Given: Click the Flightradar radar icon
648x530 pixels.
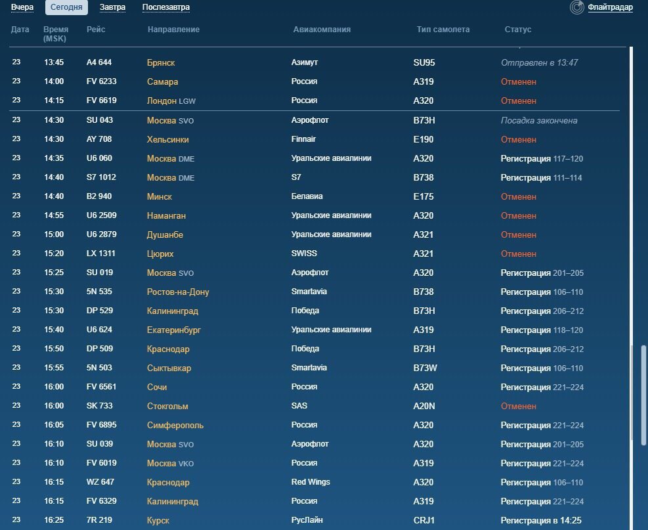Looking at the screenshot, I should [576, 7].
